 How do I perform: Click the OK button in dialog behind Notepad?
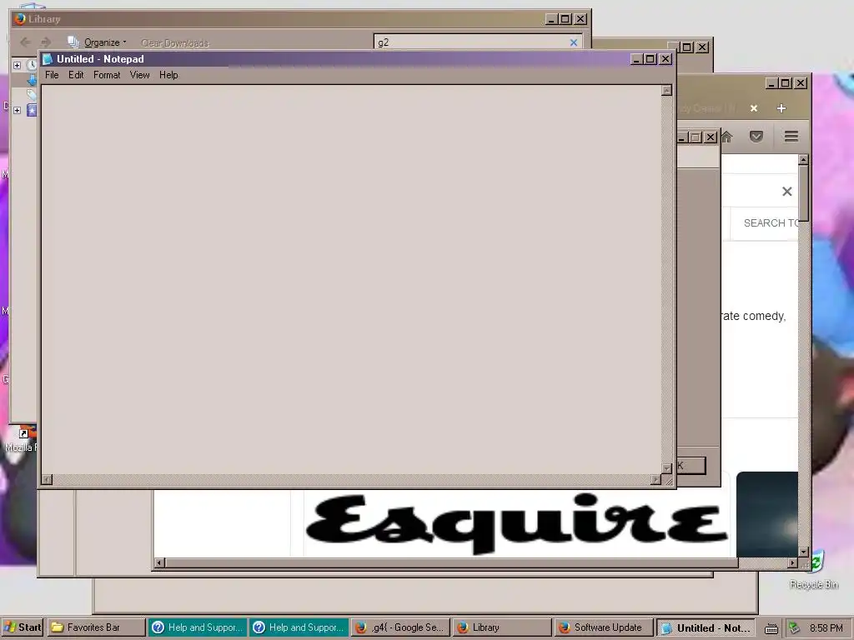point(691,466)
